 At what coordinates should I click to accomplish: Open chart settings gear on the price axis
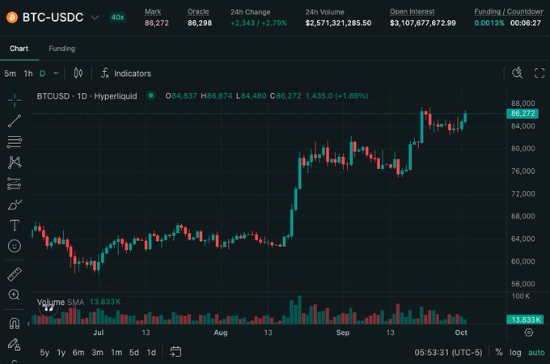point(529,332)
